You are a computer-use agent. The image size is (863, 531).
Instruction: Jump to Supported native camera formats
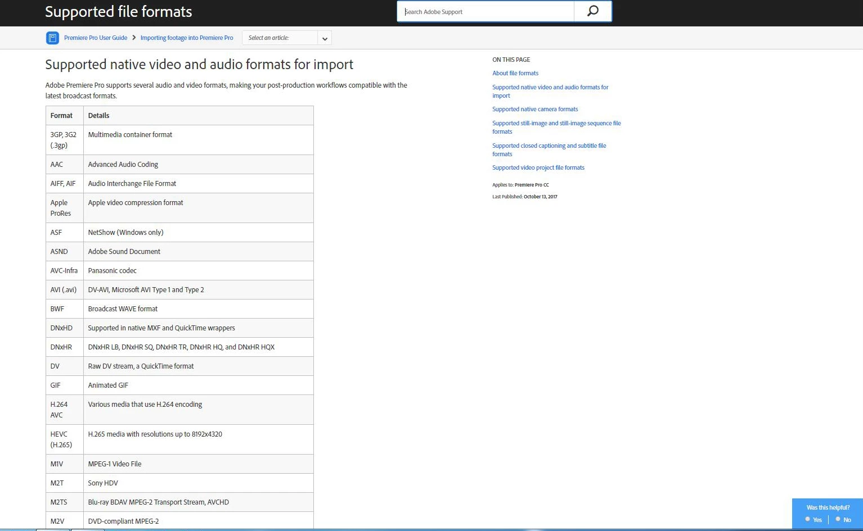535,109
